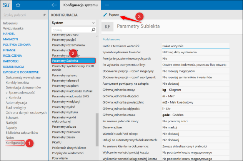The image size is (243, 161).
Task: Click the KF module badge icon
Action: pos(107,27)
